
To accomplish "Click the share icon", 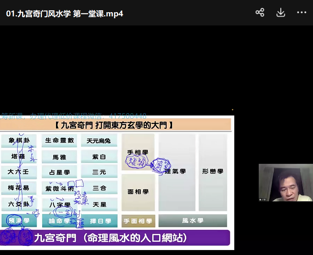I will coord(260,13).
